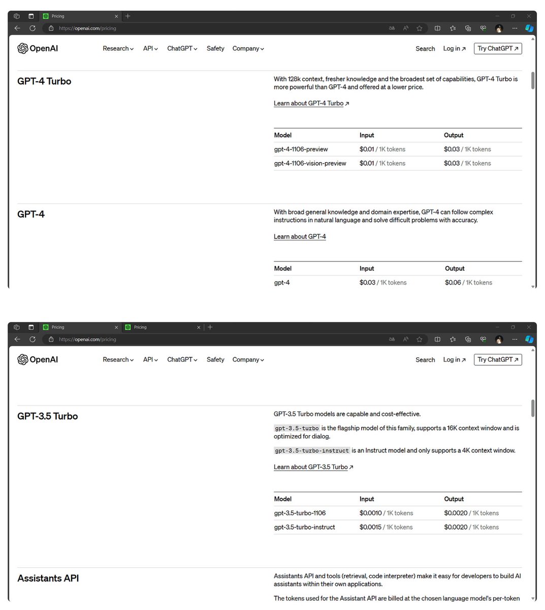This screenshot has height=610, width=545.
Task: Open tab actions menu icon in bottom window
Action: click(31, 327)
